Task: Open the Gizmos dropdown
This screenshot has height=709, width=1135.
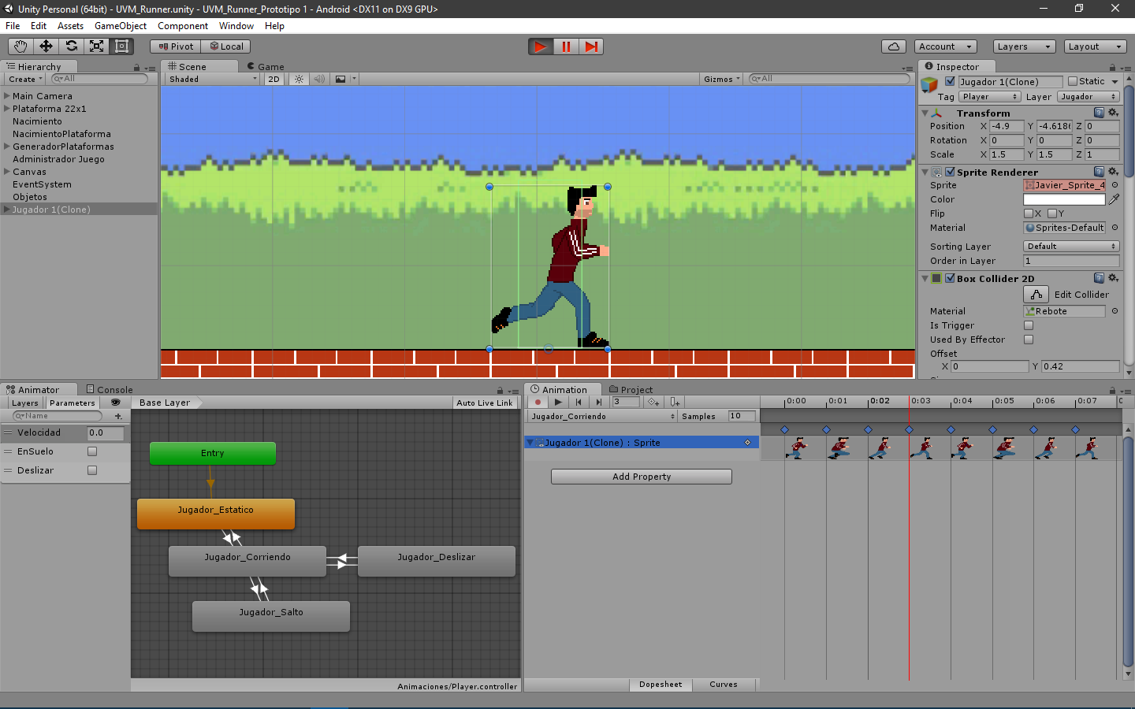Action: 722,79
